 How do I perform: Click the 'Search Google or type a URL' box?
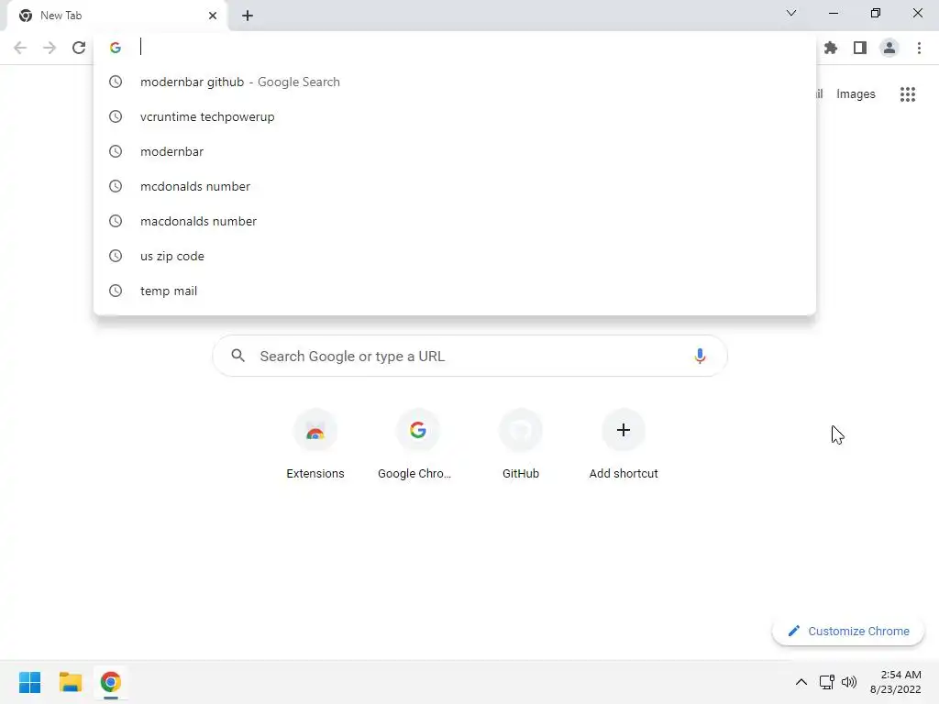470,357
